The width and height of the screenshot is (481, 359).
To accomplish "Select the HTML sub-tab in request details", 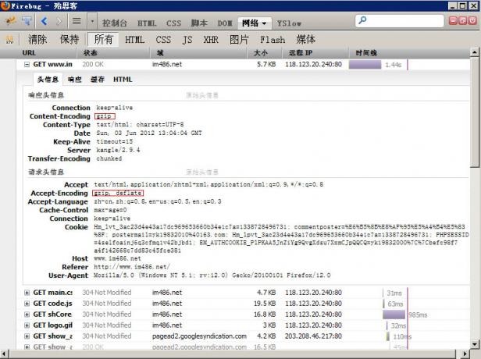I will pos(123,80).
